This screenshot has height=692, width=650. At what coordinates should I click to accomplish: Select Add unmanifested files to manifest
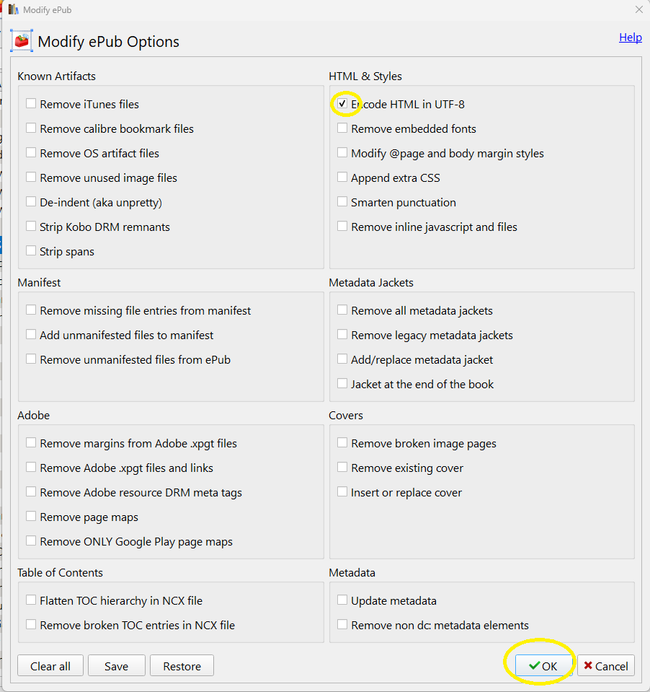pos(31,335)
